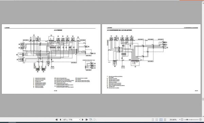Select single page view layout
204x123 pixels.
(x=153, y=120)
